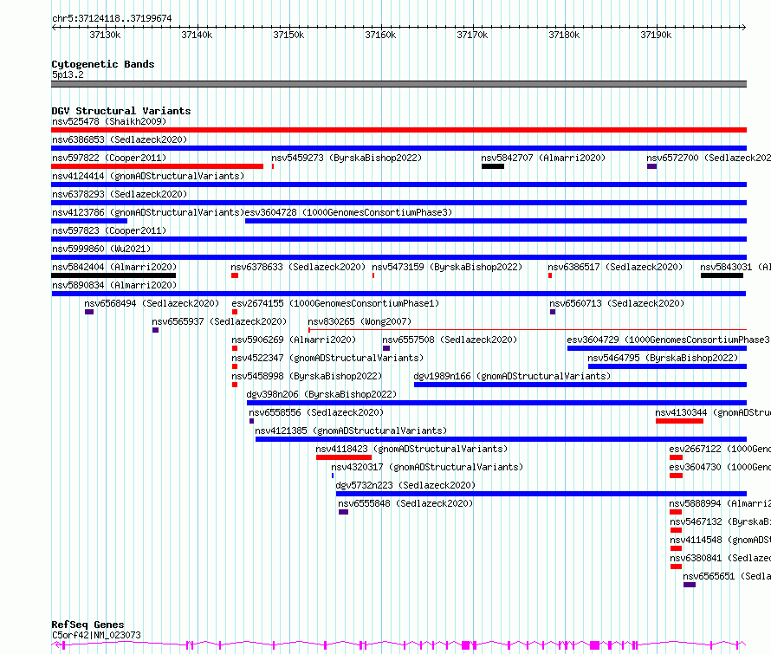
Task: Open nsv4124414 (gnomADStructuralVariants) label
Action: (148, 176)
